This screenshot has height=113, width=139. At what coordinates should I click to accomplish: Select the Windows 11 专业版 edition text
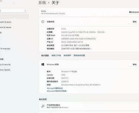(69, 71)
